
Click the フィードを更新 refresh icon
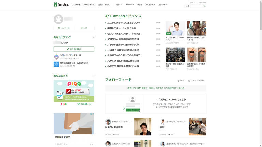click(x=189, y=81)
